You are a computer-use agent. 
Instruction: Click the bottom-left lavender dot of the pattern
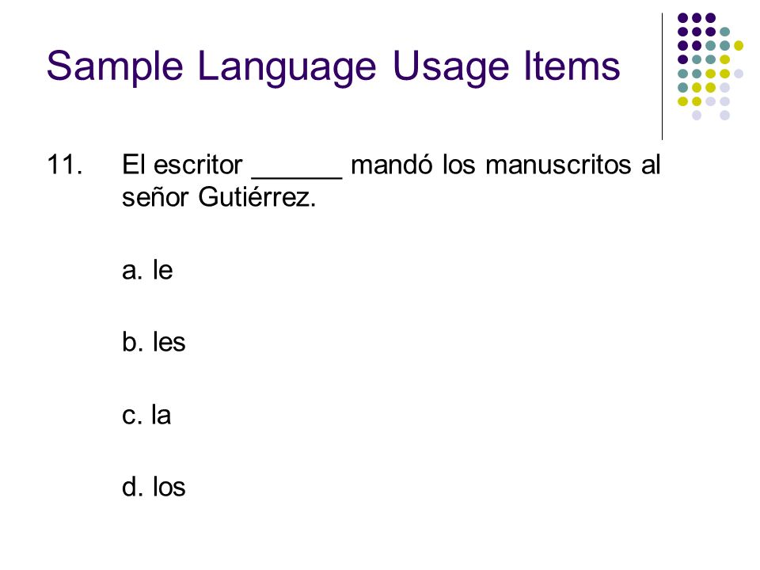pos(697,115)
